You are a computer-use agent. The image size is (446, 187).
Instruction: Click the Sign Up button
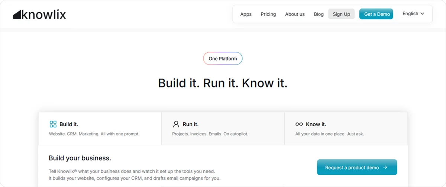pos(341,14)
